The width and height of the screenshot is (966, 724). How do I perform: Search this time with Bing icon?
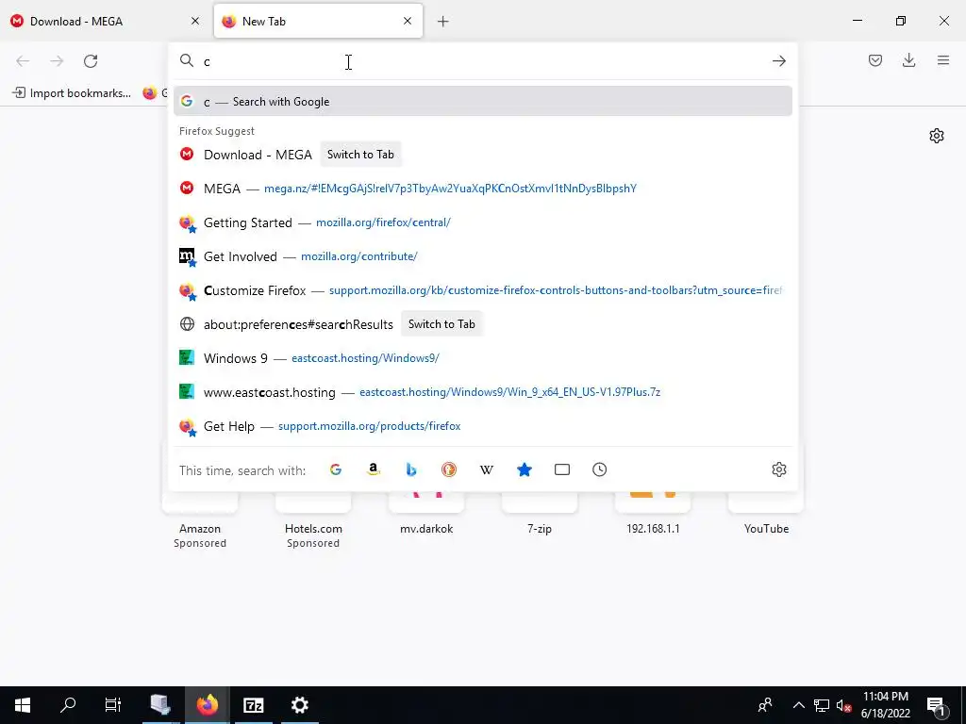tap(411, 469)
